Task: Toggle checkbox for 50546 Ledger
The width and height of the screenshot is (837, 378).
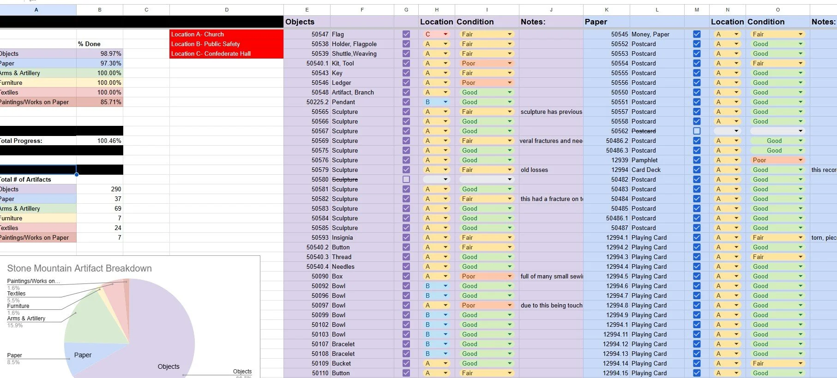Action: [406, 83]
